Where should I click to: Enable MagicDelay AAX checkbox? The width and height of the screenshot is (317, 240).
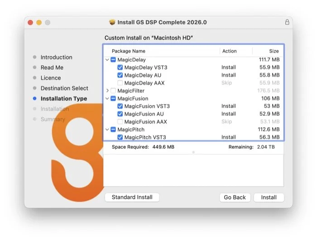click(120, 83)
